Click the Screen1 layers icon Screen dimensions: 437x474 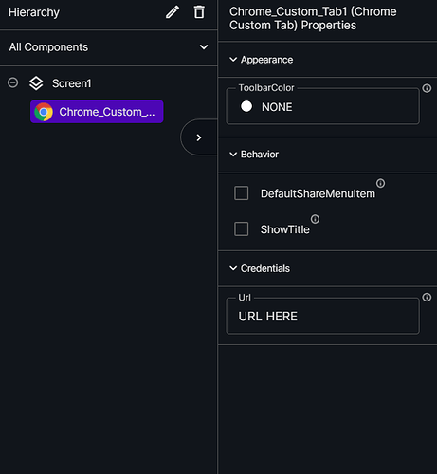pos(36,83)
